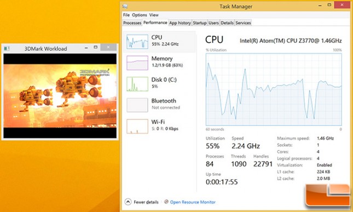Click the '% Utilization' graph label
The image size is (353, 212).
click(x=216, y=50)
